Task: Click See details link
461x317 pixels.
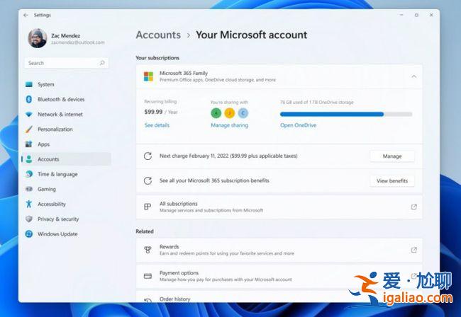Action: (157, 125)
